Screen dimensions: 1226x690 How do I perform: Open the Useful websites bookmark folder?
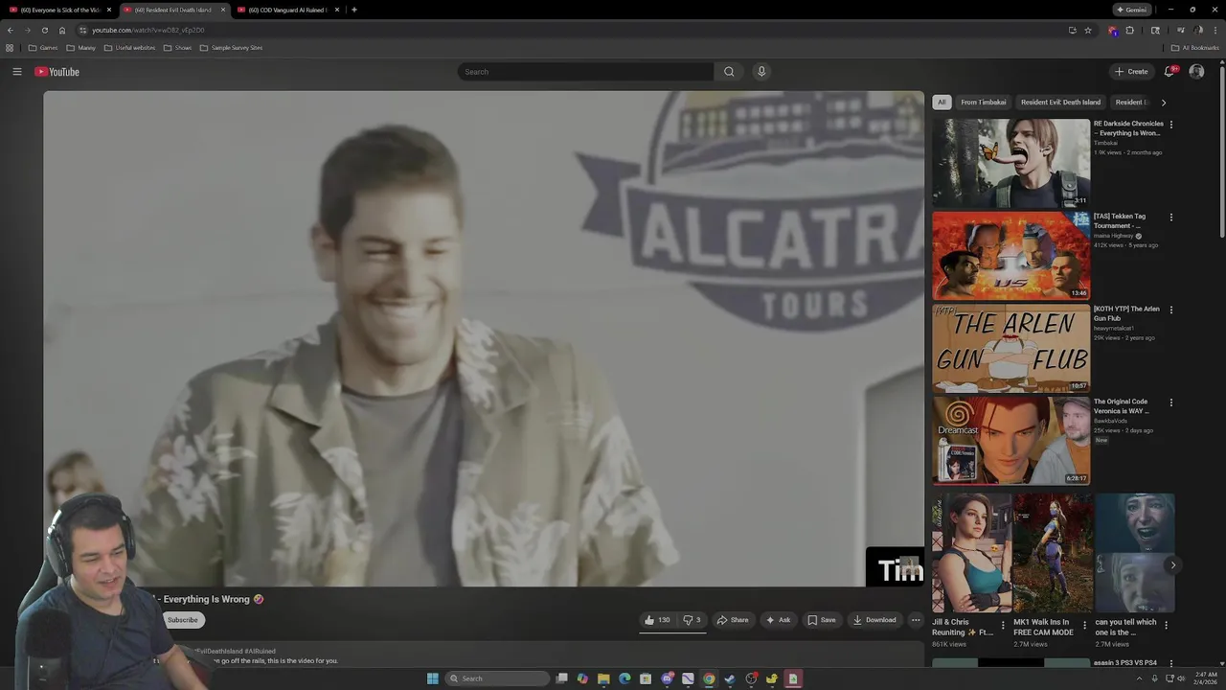pyautogui.click(x=129, y=48)
